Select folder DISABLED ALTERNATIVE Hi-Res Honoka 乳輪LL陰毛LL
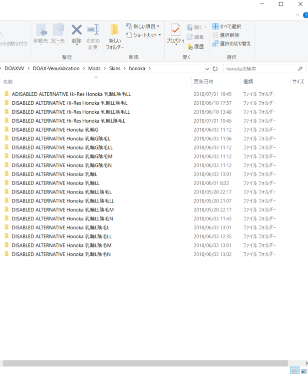 [x=71, y=112]
